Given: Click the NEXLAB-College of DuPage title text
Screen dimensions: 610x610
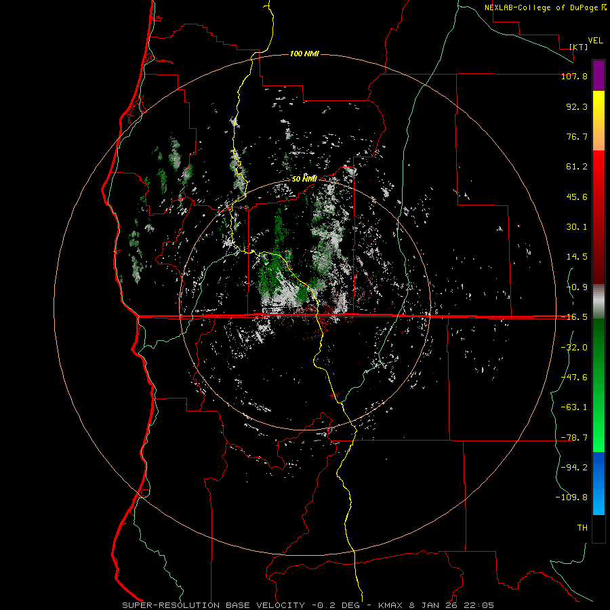Looking at the screenshot, I should click(541, 7).
